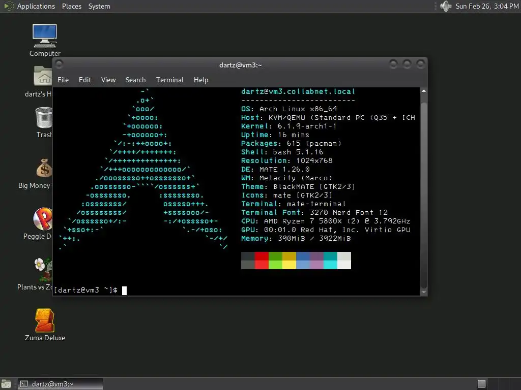Click the workspace switcher square in bottom panel
521x390 pixels.
click(x=481, y=384)
